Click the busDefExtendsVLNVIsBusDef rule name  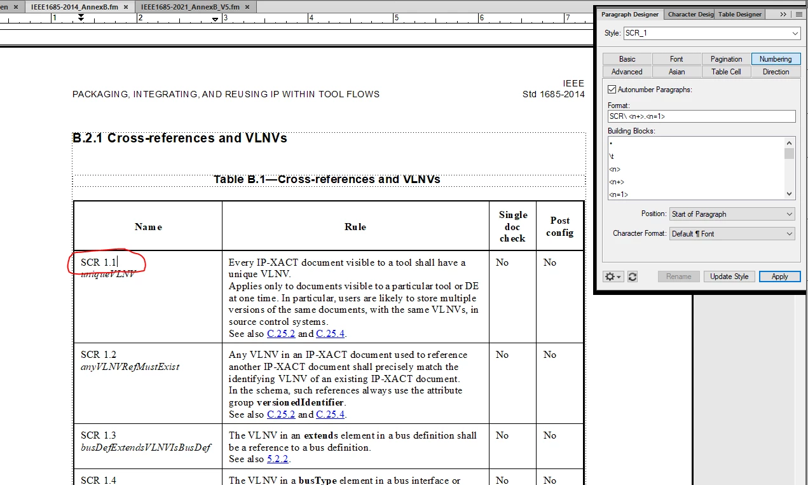pyautogui.click(x=146, y=447)
